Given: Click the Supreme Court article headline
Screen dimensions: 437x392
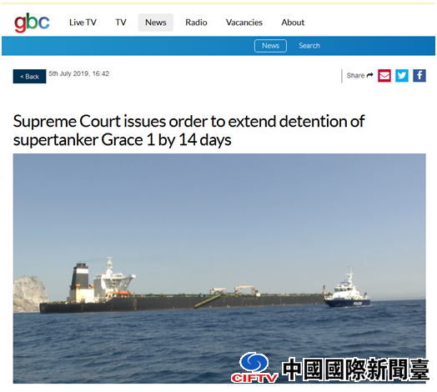Looking at the screenshot, I should [188, 130].
